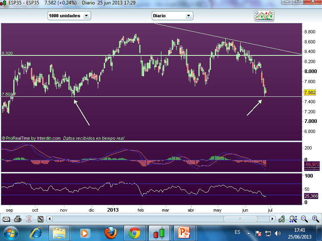The image size is (322, 241).
Task: Open the 1000 unidades dropdown
Action: click(69, 16)
